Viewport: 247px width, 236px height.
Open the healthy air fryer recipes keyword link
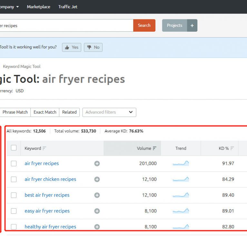pos(50,227)
